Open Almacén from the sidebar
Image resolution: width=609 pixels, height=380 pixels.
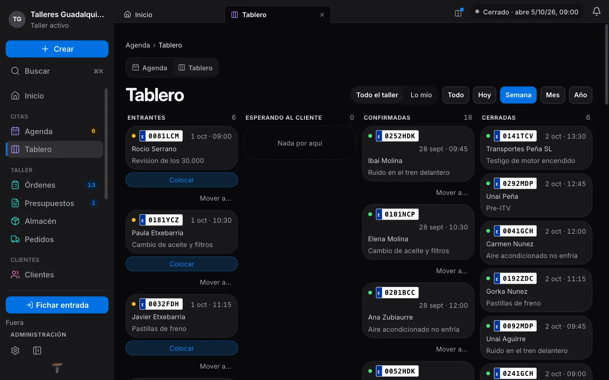[x=54, y=221]
